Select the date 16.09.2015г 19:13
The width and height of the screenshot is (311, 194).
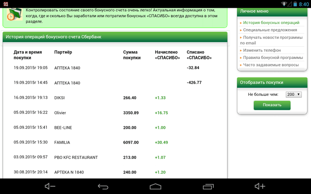(x=31, y=98)
